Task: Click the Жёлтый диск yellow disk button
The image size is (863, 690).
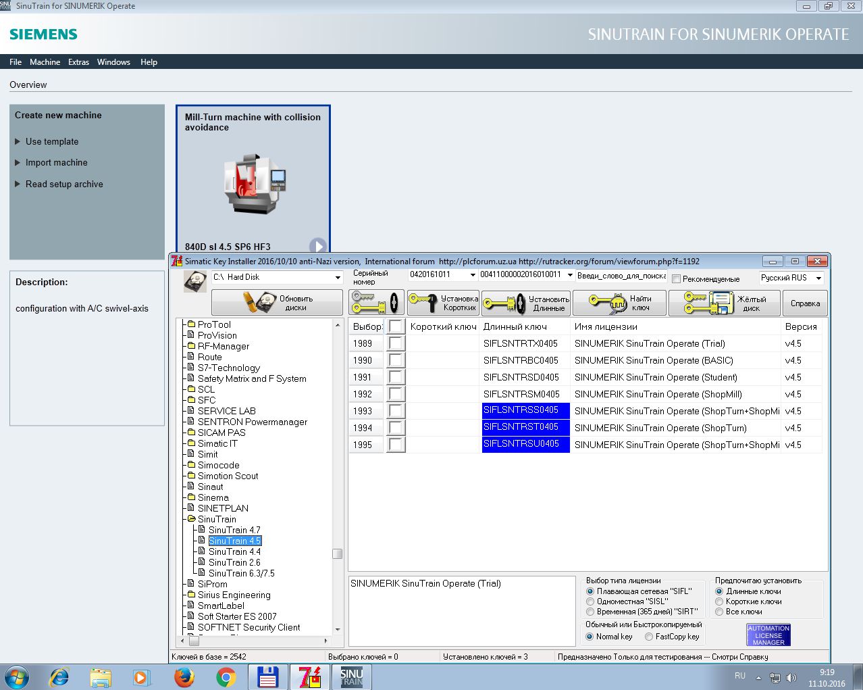Action: (x=725, y=303)
